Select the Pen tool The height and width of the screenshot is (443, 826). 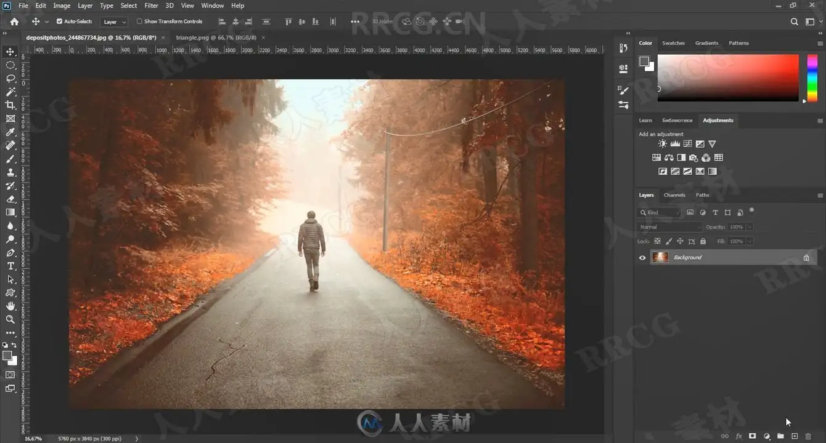[10, 253]
